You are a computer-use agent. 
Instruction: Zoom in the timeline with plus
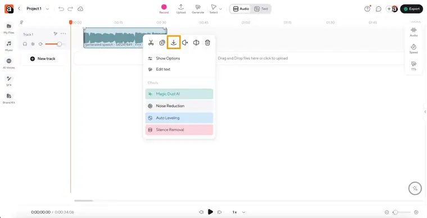(416, 212)
